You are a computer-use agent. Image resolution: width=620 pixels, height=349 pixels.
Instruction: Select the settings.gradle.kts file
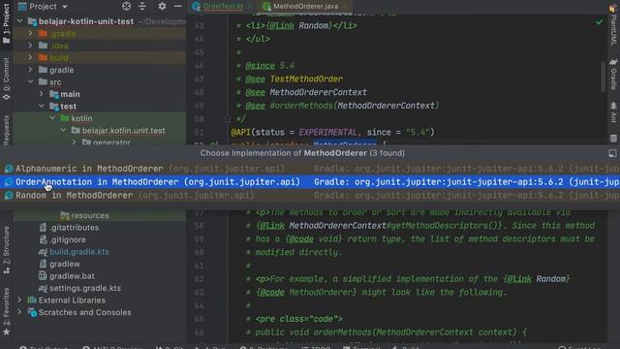[x=85, y=288]
